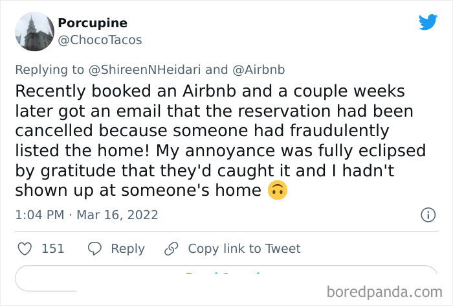453x306 pixels.
Task: Click the upside-down face emoji
Action: 276,191
